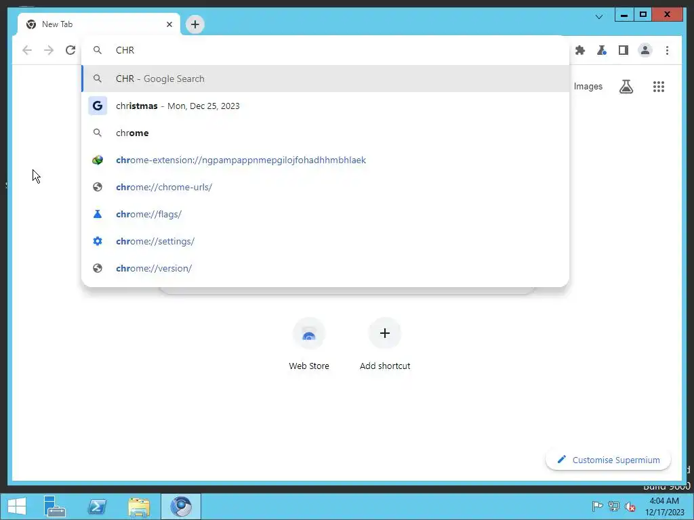Go forward with the forward arrow

click(49, 50)
